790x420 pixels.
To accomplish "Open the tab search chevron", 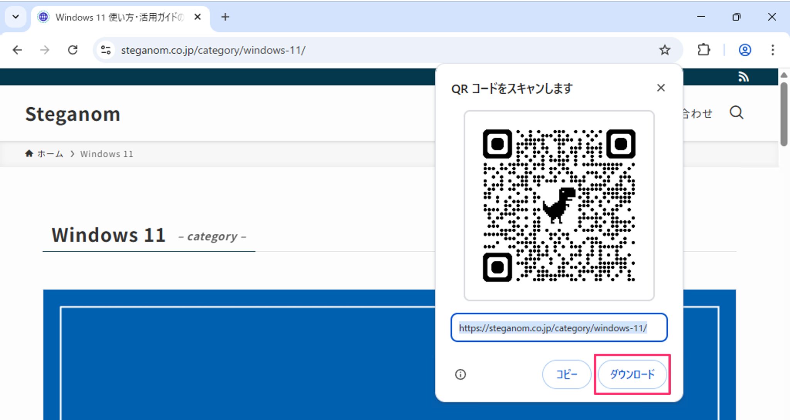I will click(x=15, y=17).
